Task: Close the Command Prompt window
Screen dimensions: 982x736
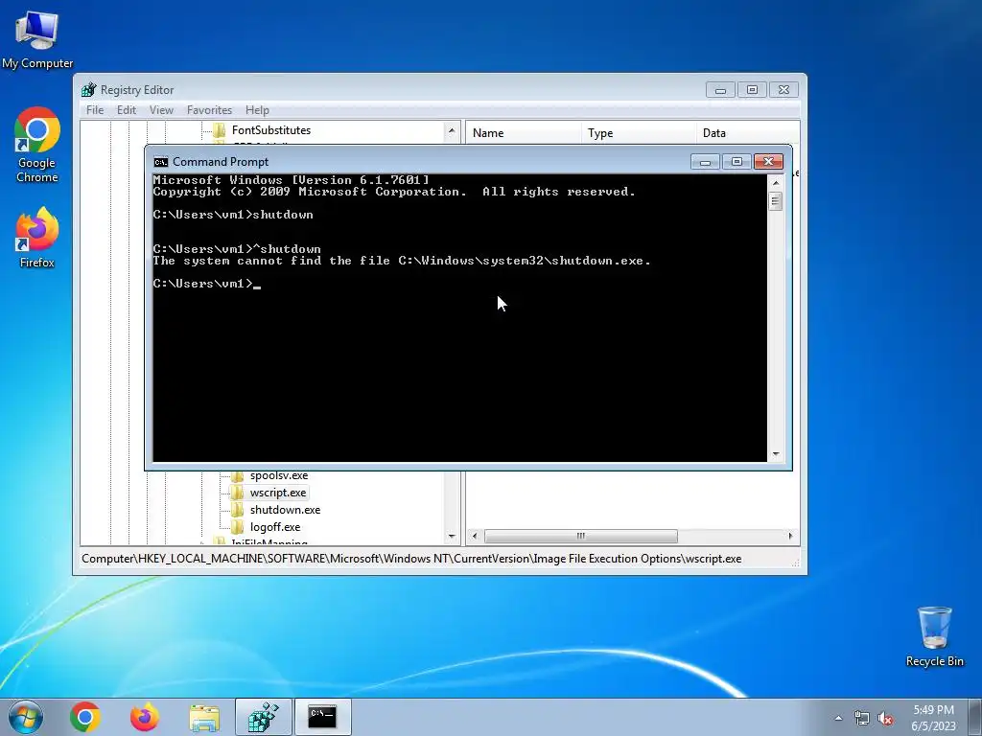Action: pos(768,162)
